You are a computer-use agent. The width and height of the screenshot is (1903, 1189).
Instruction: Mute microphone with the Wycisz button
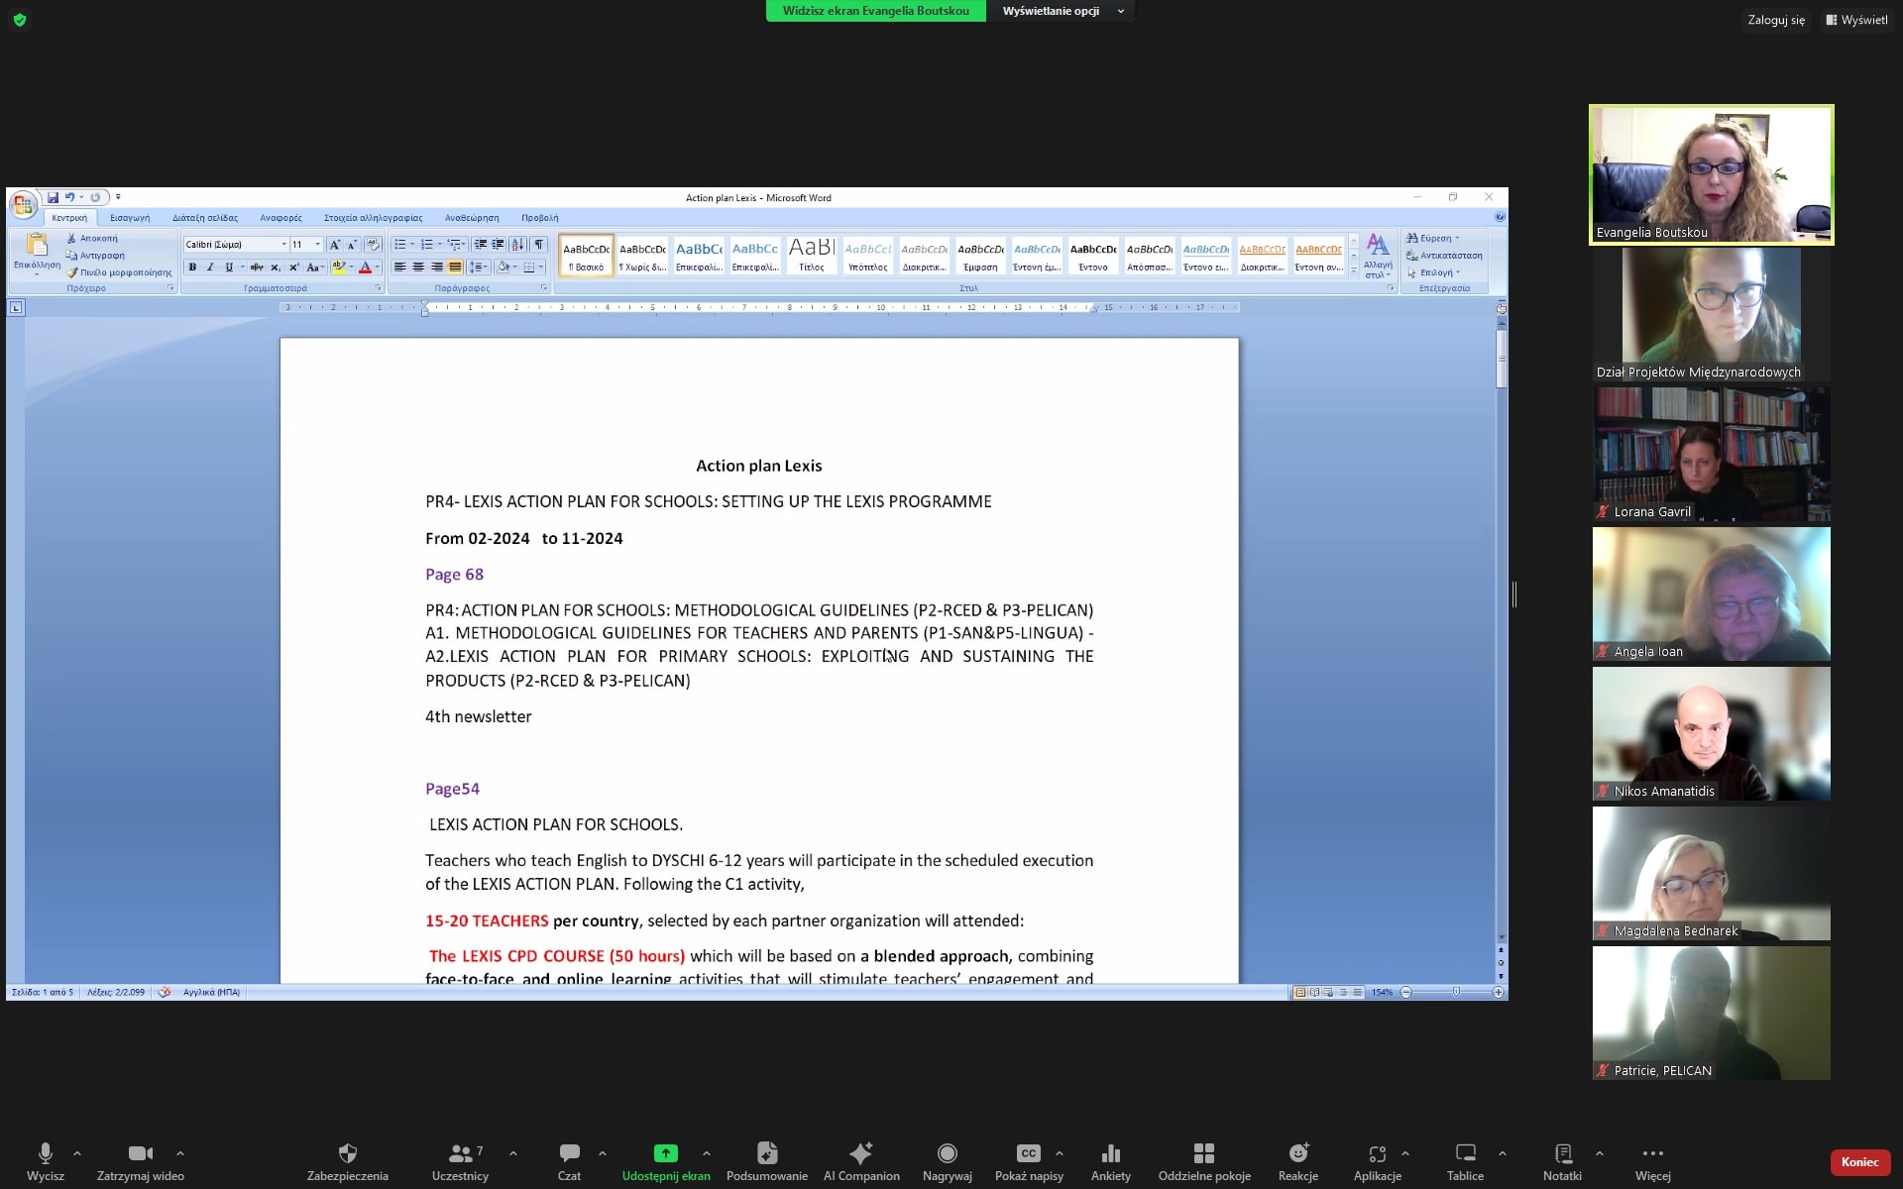click(45, 1160)
